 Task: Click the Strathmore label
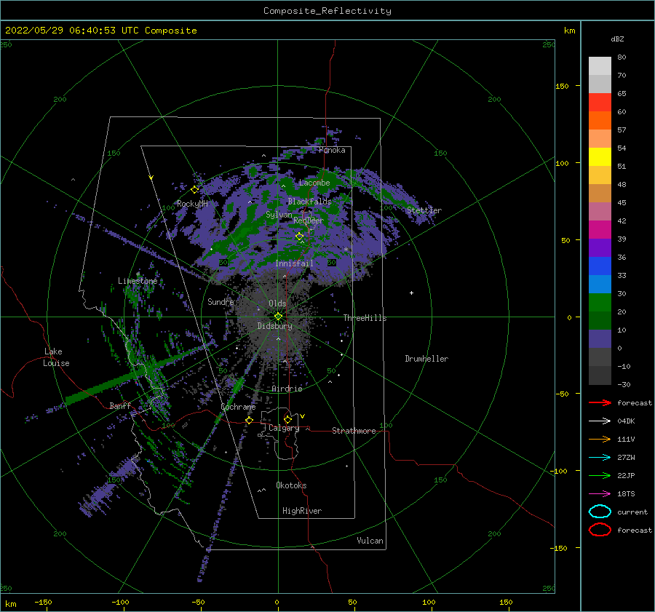354,431
